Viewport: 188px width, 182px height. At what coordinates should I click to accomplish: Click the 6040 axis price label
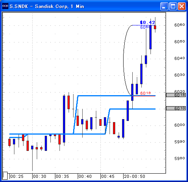coord(180,58)
